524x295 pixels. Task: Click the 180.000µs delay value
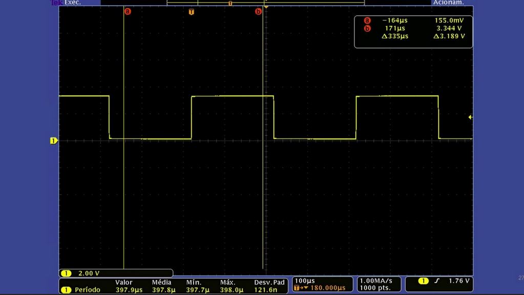328,288
